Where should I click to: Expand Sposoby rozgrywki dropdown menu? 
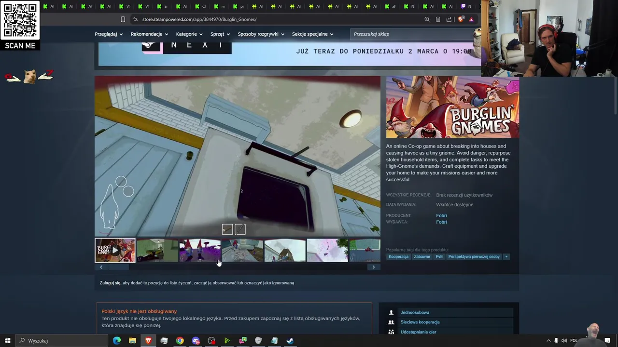coord(261,34)
